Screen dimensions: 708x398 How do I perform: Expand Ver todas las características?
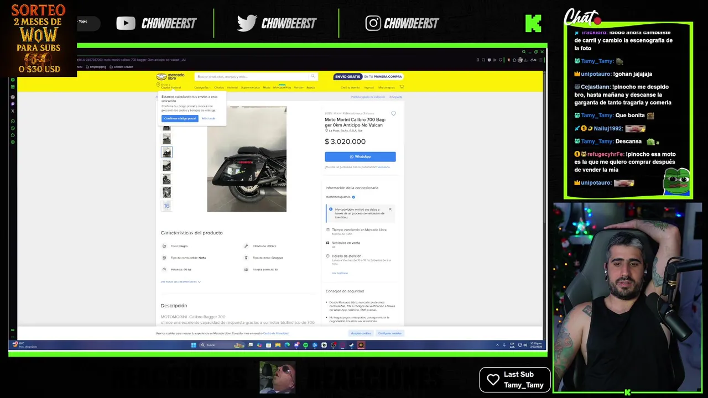tap(180, 281)
